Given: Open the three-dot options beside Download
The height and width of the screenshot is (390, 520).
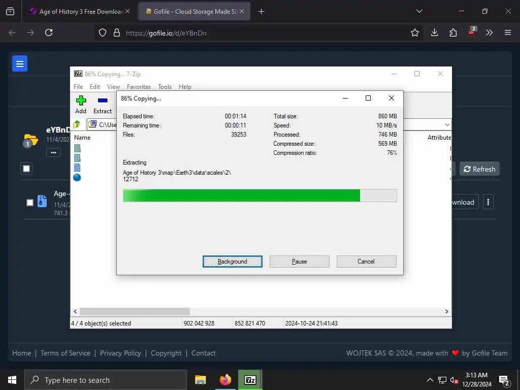Looking at the screenshot, I should pos(488,202).
